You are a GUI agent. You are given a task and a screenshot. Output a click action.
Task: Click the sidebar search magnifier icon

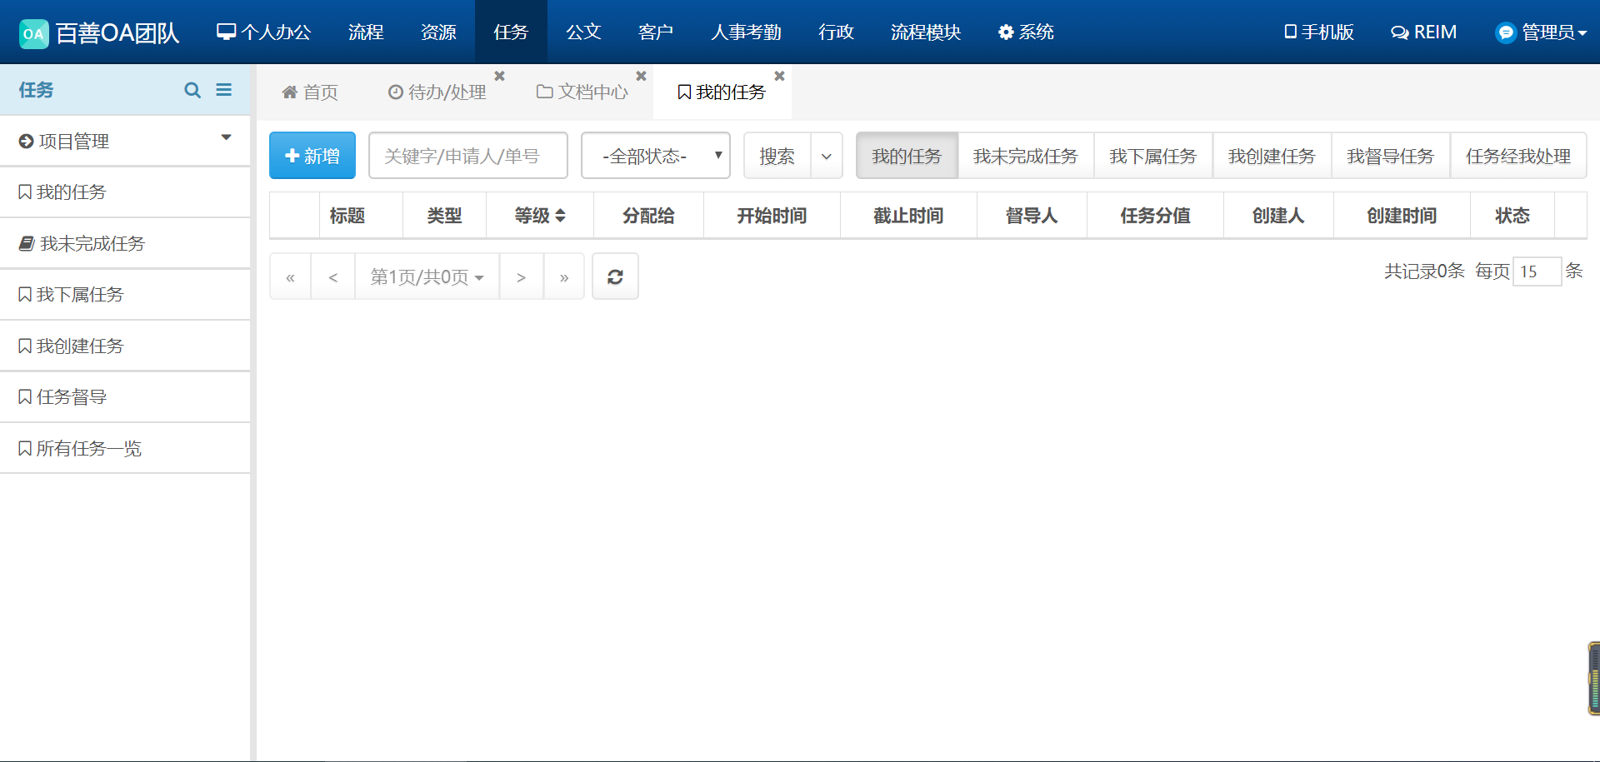192,90
